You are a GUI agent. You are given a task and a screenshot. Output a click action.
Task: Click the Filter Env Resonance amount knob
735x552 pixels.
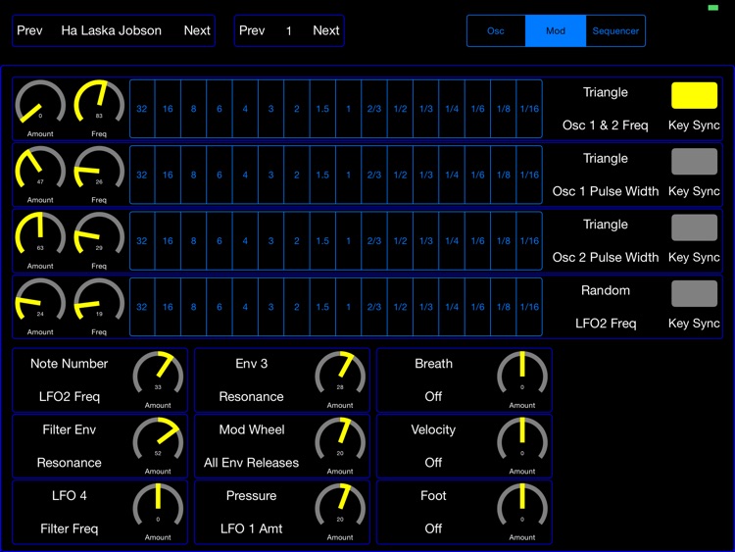(158, 439)
